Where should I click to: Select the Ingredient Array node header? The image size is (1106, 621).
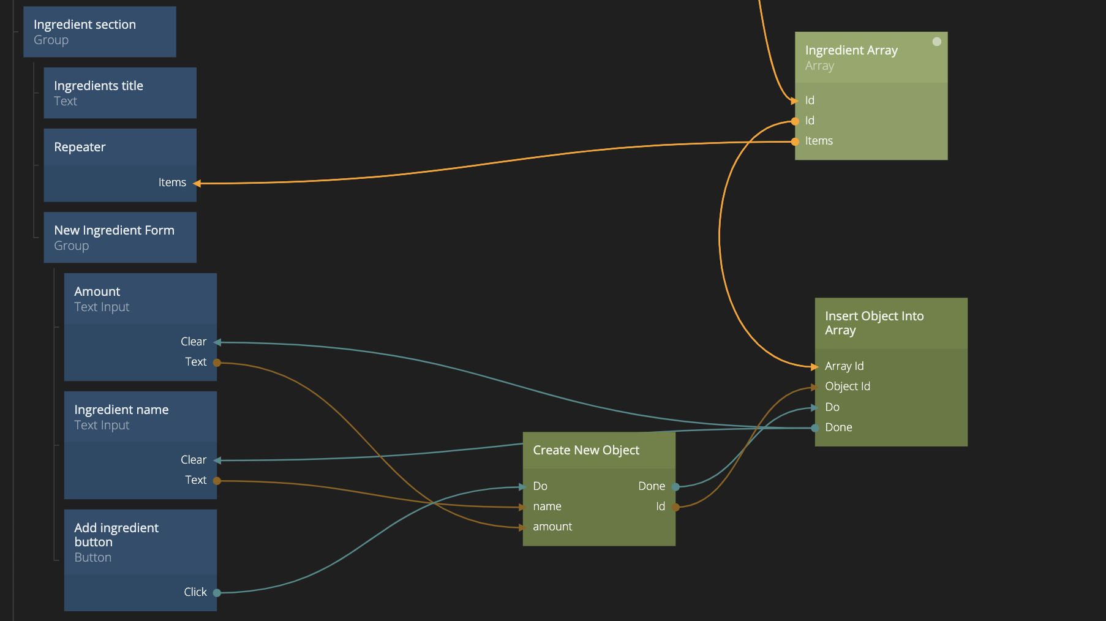(x=870, y=58)
